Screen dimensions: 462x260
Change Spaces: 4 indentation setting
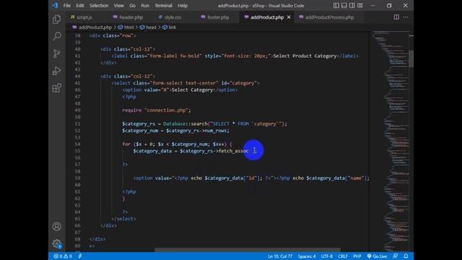coord(307,256)
